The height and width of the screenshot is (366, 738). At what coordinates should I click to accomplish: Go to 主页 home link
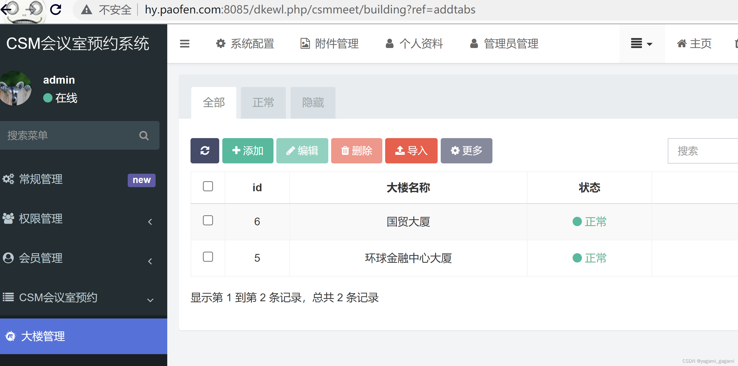694,44
